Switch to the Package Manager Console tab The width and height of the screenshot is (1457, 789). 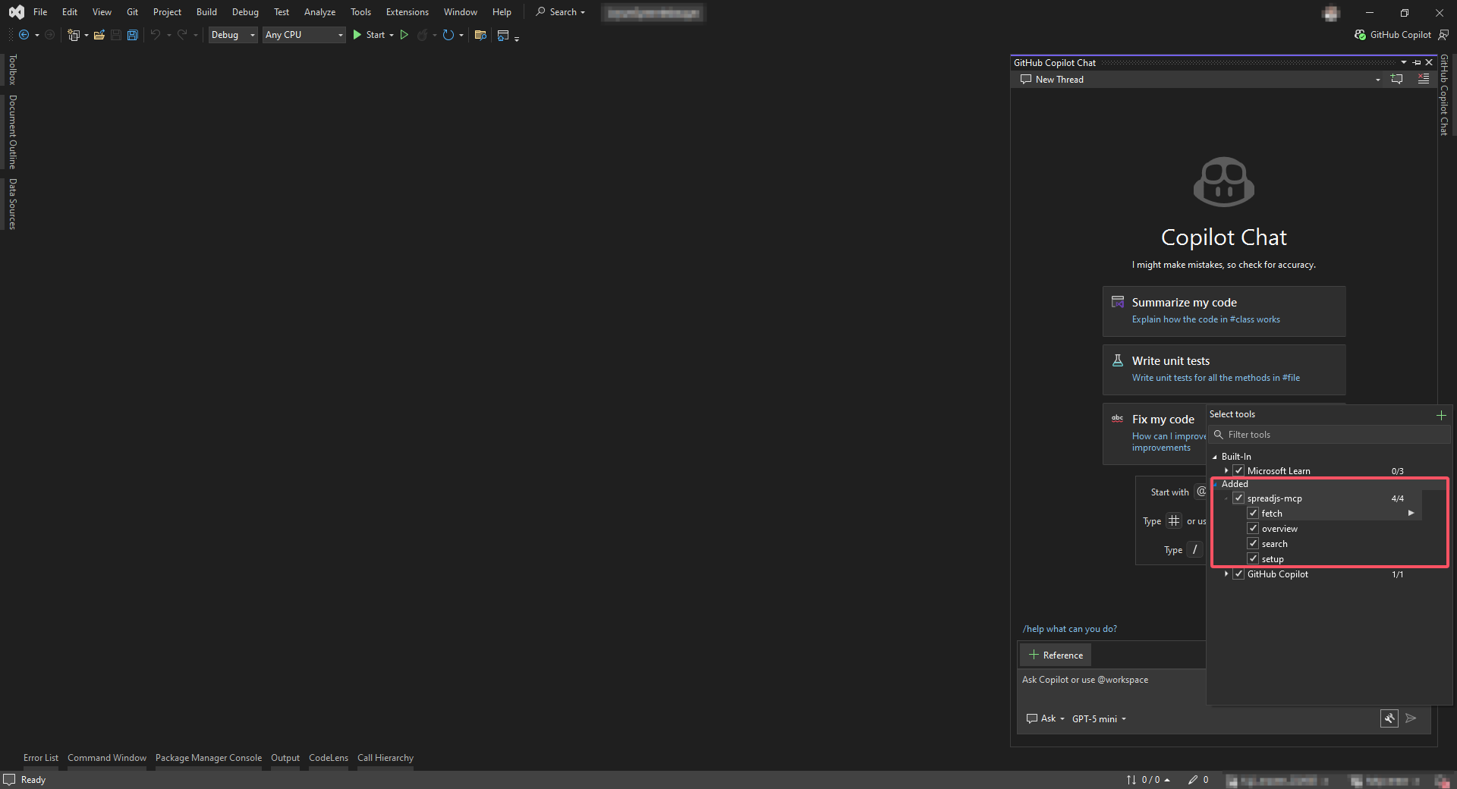click(x=209, y=758)
